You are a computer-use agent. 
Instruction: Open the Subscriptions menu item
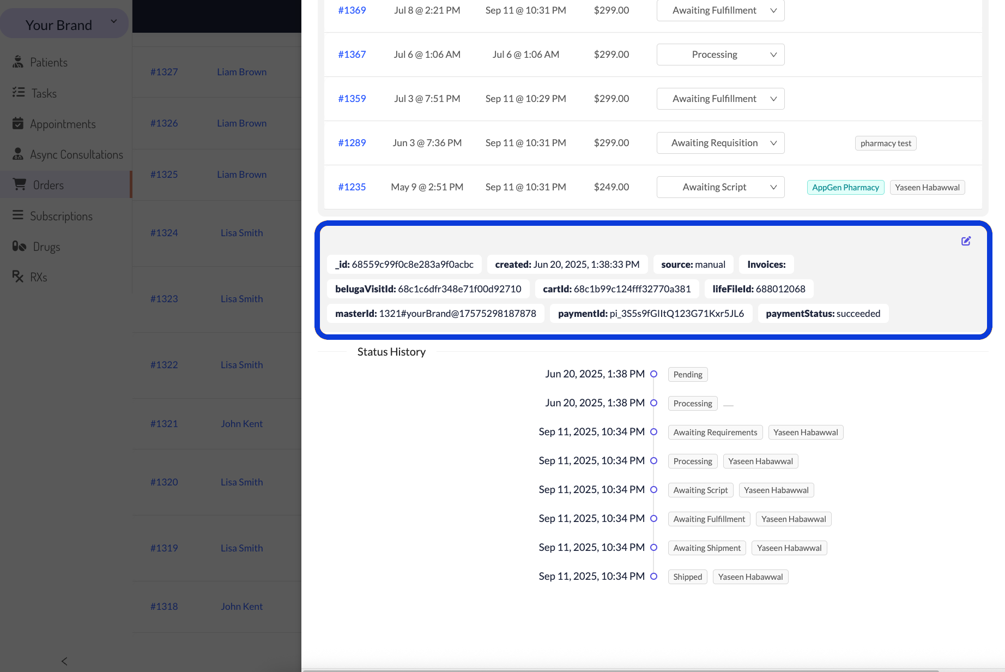61,216
